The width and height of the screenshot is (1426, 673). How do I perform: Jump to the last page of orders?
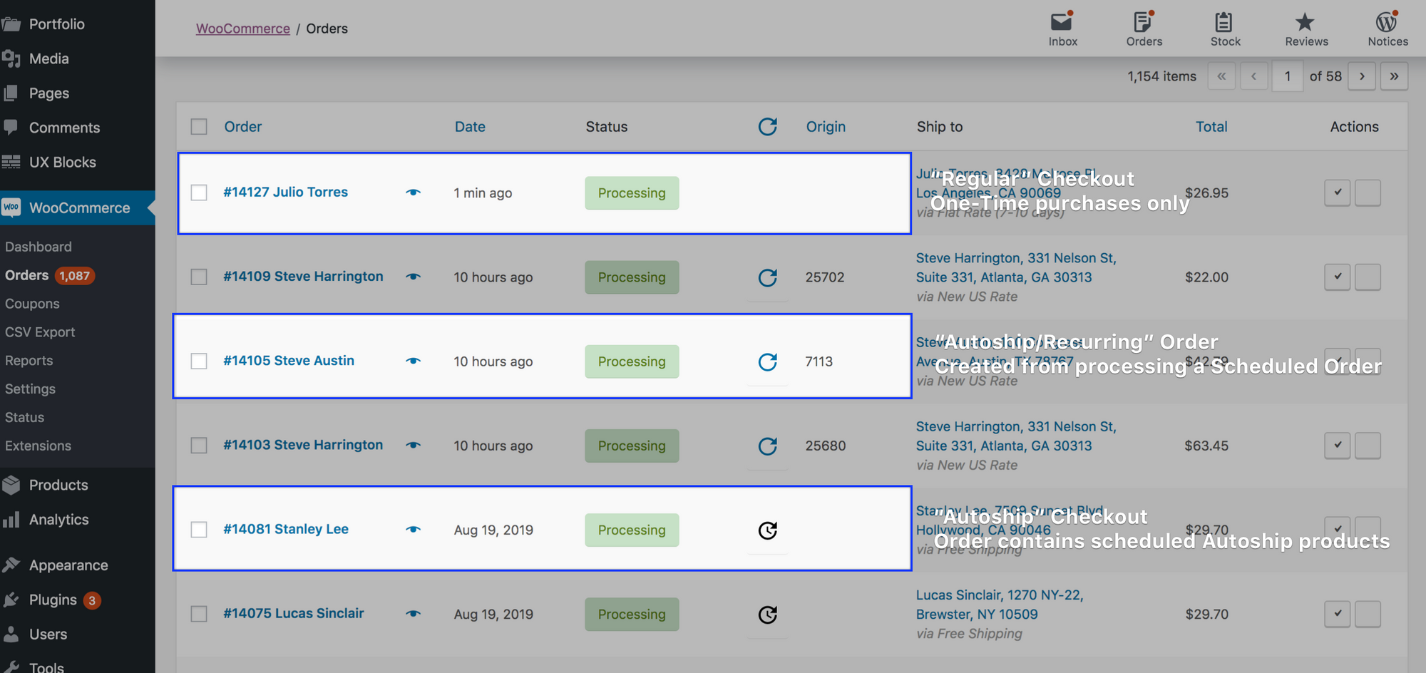1394,76
